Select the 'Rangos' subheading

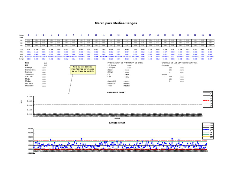click(164, 74)
